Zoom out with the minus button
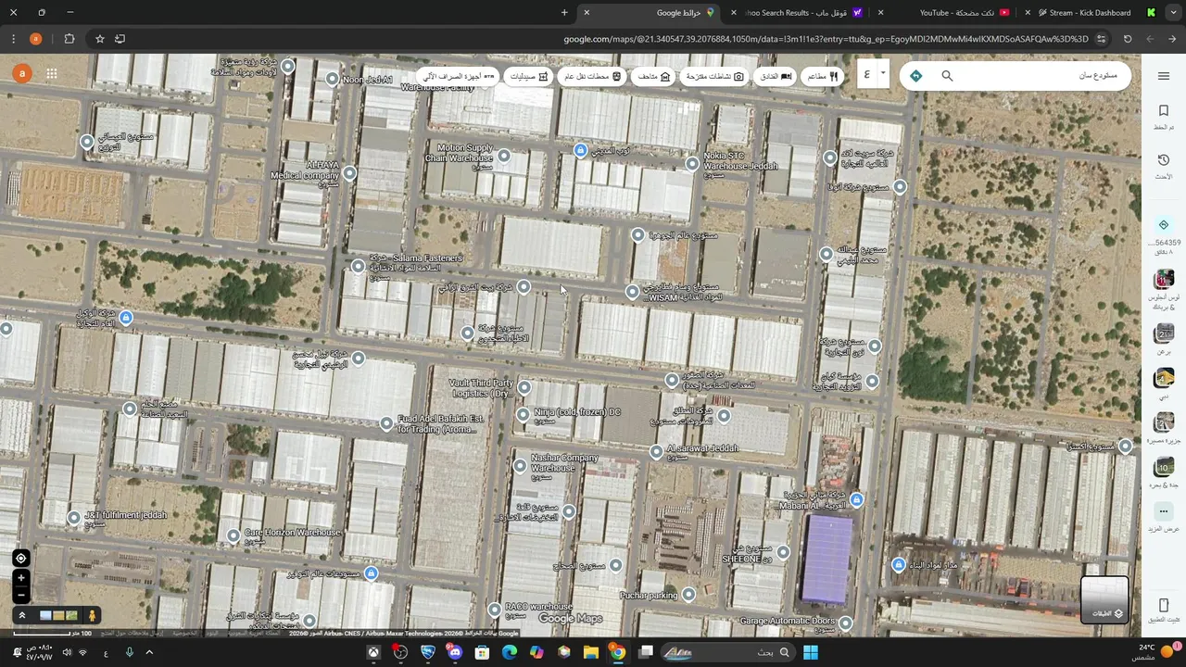This screenshot has height=667, width=1186. (20, 595)
